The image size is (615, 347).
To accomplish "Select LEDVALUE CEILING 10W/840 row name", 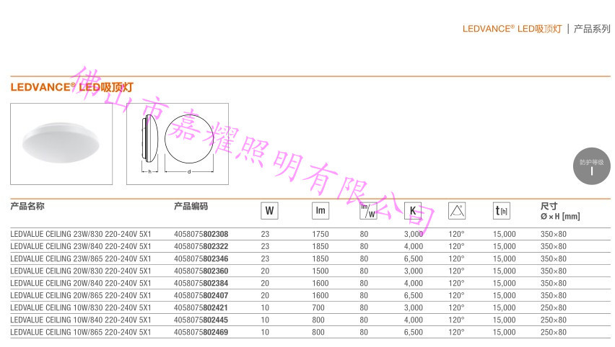I will pos(81,320).
